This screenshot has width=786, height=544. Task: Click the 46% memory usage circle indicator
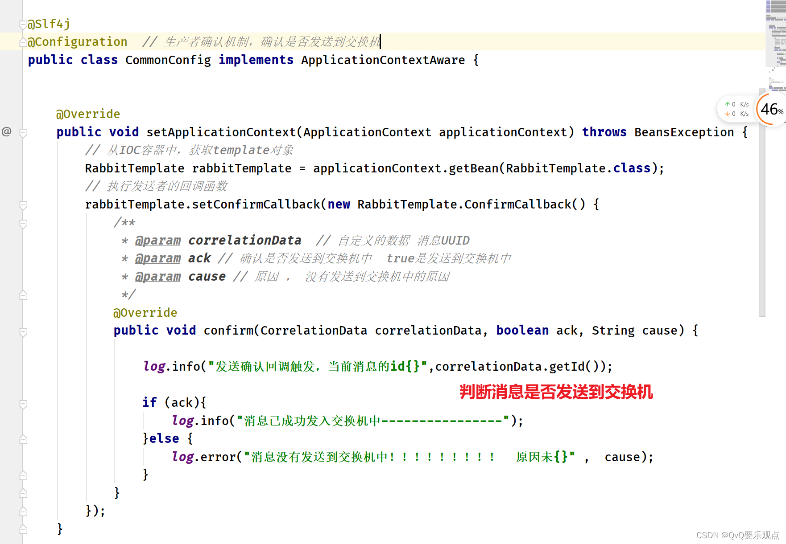click(772, 109)
